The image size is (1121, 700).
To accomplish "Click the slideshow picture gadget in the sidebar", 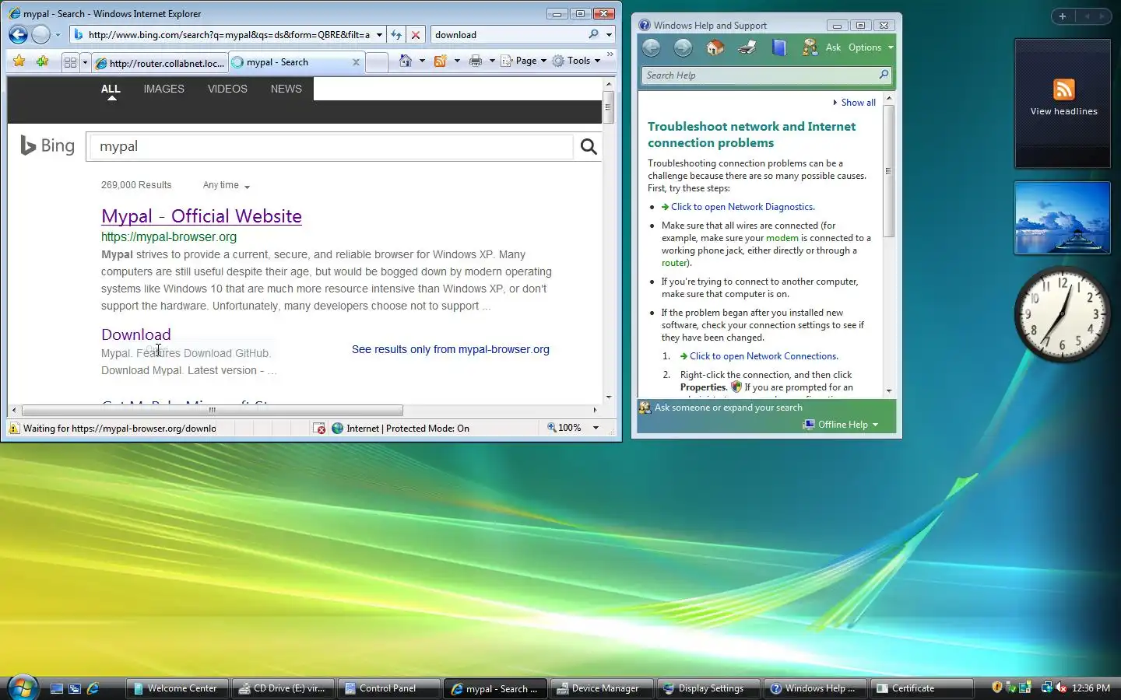I will pos(1063,218).
